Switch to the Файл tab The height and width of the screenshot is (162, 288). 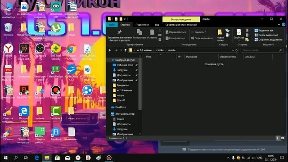(x=112, y=25)
